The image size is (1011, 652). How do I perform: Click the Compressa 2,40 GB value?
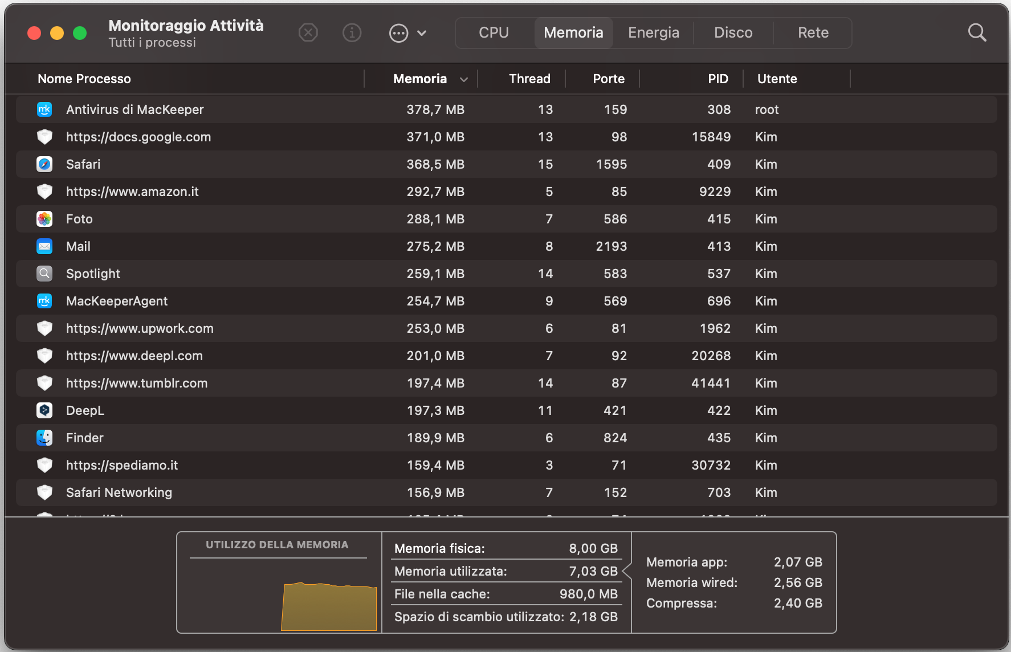click(798, 603)
